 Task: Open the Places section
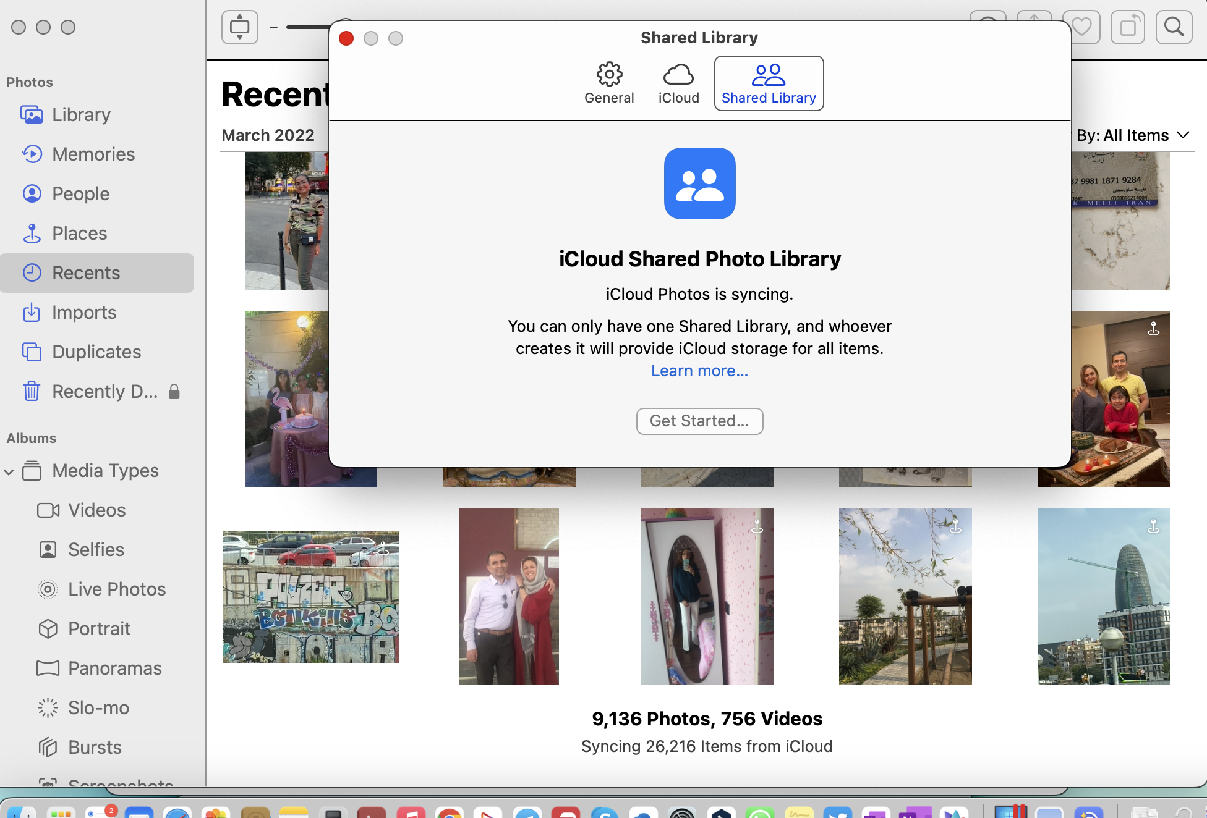pos(79,233)
